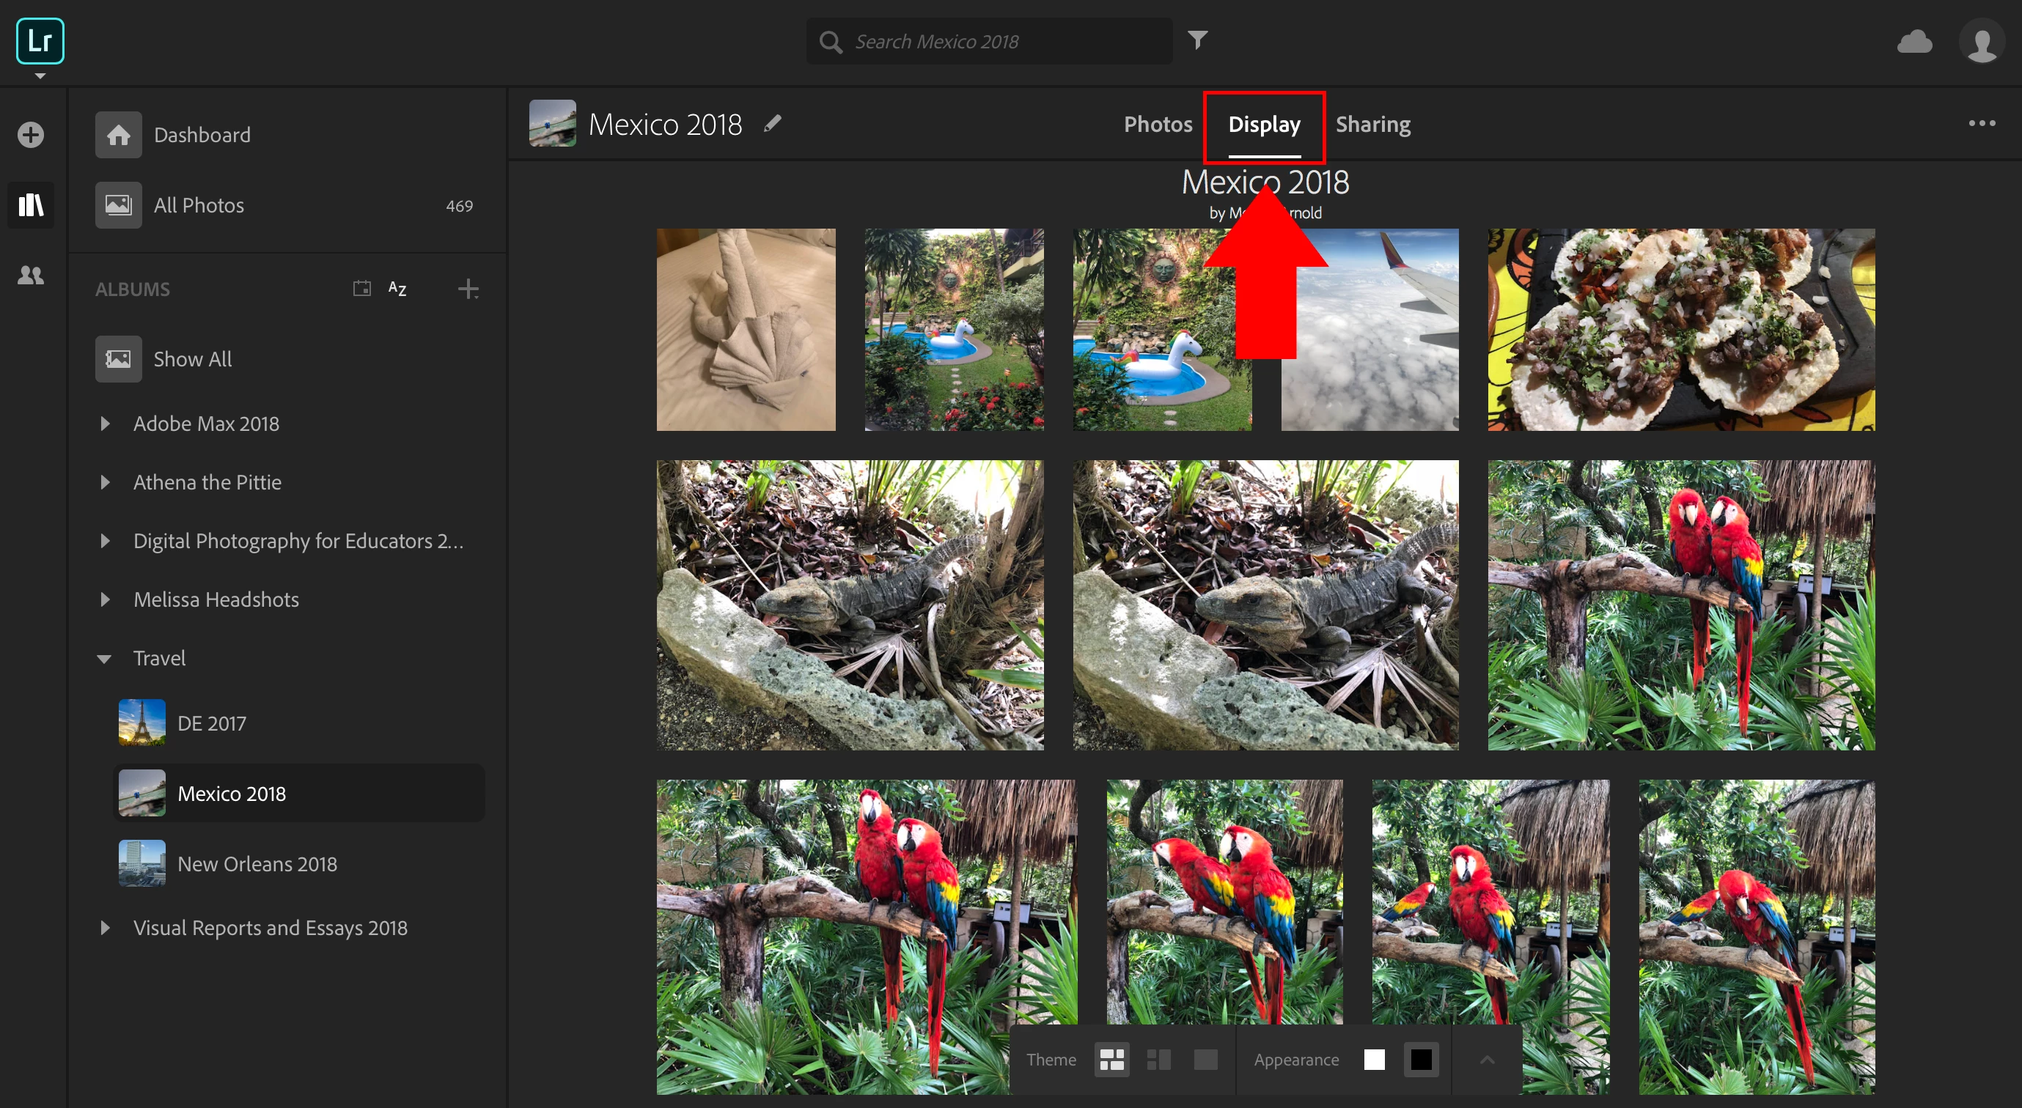Viewport: 2022px width, 1108px height.
Task: Click the add photos plus icon
Action: (x=31, y=135)
